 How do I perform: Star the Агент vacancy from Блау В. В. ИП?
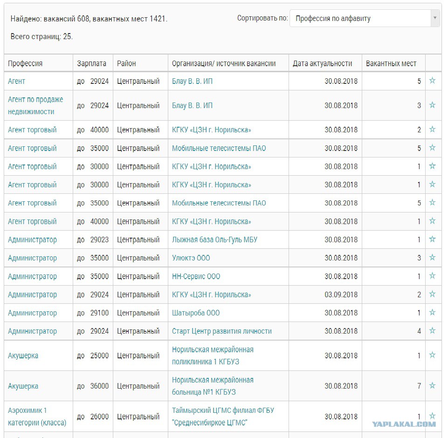pyautogui.click(x=432, y=81)
